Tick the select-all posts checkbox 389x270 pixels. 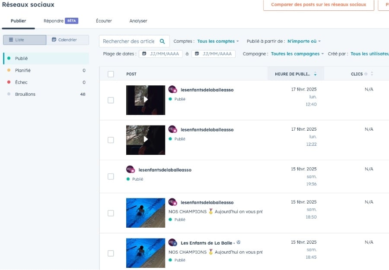(x=111, y=74)
